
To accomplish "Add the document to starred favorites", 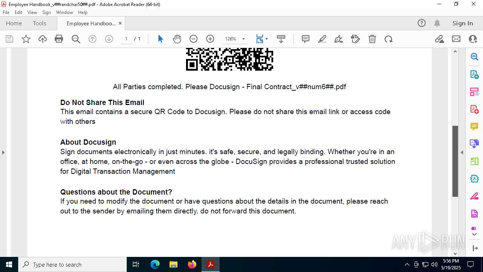I will coord(26,39).
